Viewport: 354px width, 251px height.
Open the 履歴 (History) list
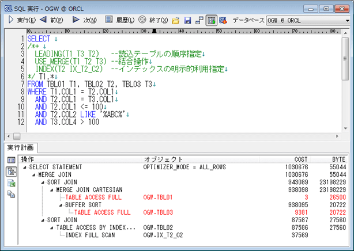(120, 20)
